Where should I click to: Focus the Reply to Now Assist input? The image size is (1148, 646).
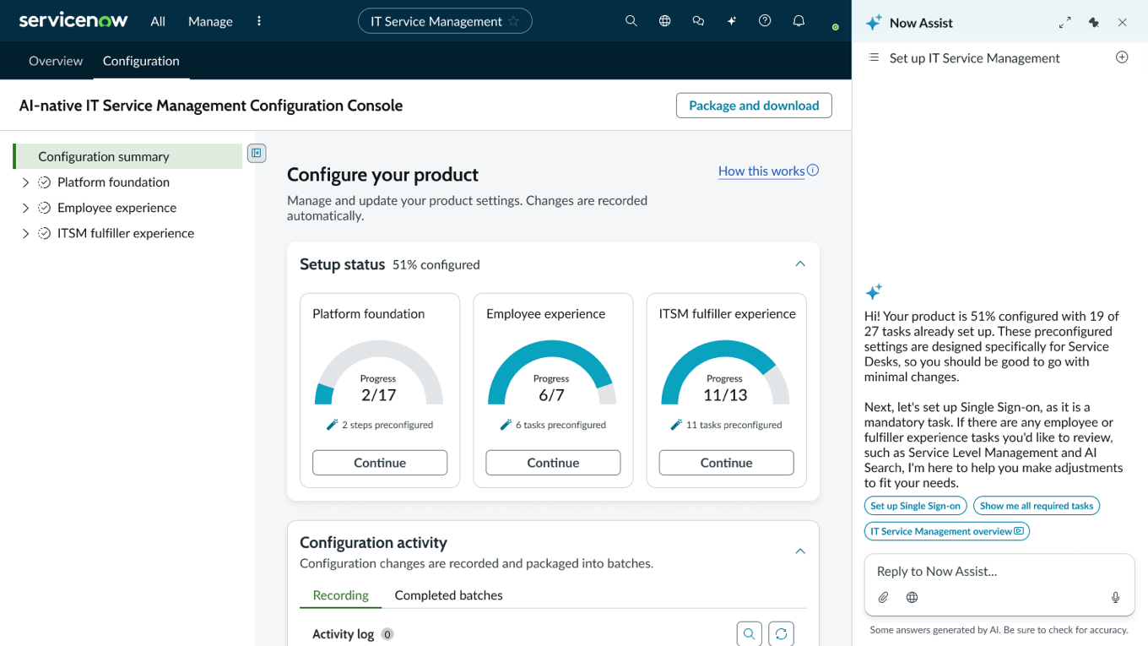click(999, 572)
